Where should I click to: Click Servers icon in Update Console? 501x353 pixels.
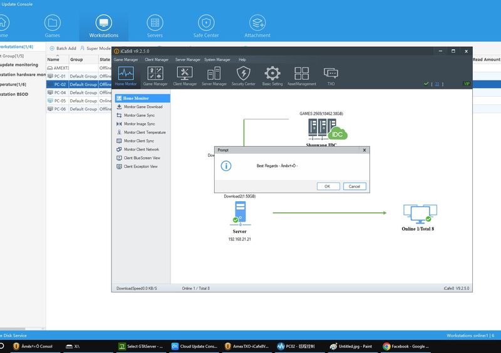(x=155, y=26)
